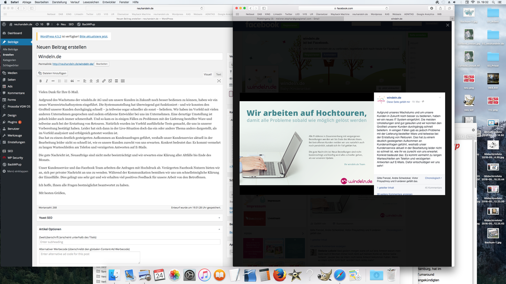Open System Preferences from the Dock

click(x=189, y=275)
